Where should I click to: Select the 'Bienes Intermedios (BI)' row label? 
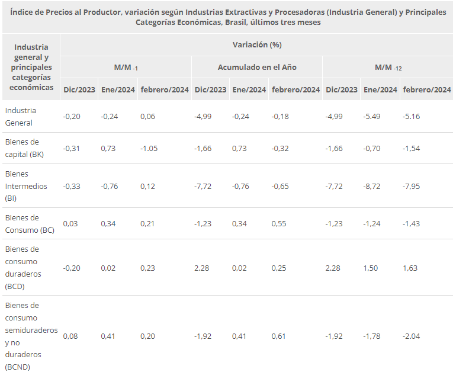25,186
